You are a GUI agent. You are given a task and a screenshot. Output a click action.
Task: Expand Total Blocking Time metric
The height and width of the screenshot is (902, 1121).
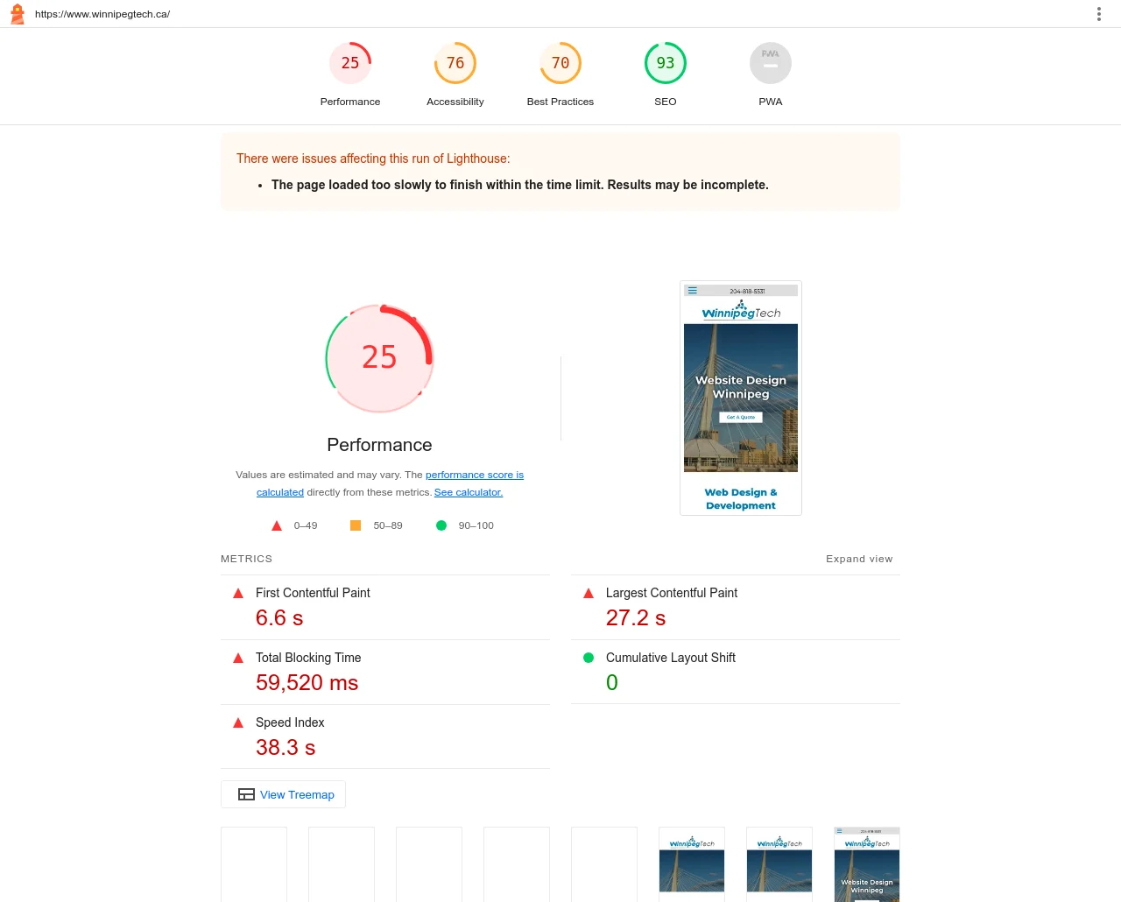(307, 658)
